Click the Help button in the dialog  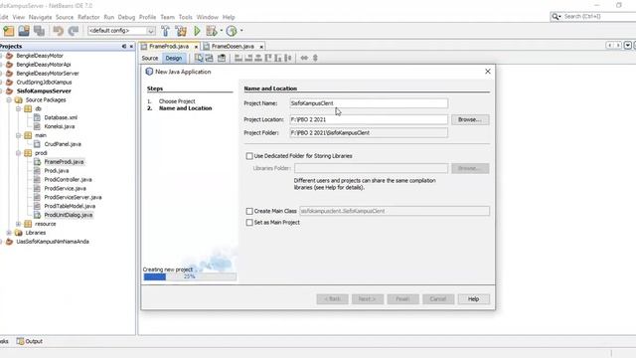473,299
